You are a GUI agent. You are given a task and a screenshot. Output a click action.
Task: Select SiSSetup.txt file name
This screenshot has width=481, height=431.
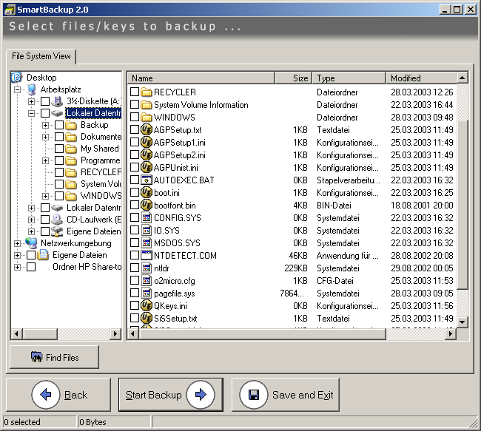click(x=175, y=319)
